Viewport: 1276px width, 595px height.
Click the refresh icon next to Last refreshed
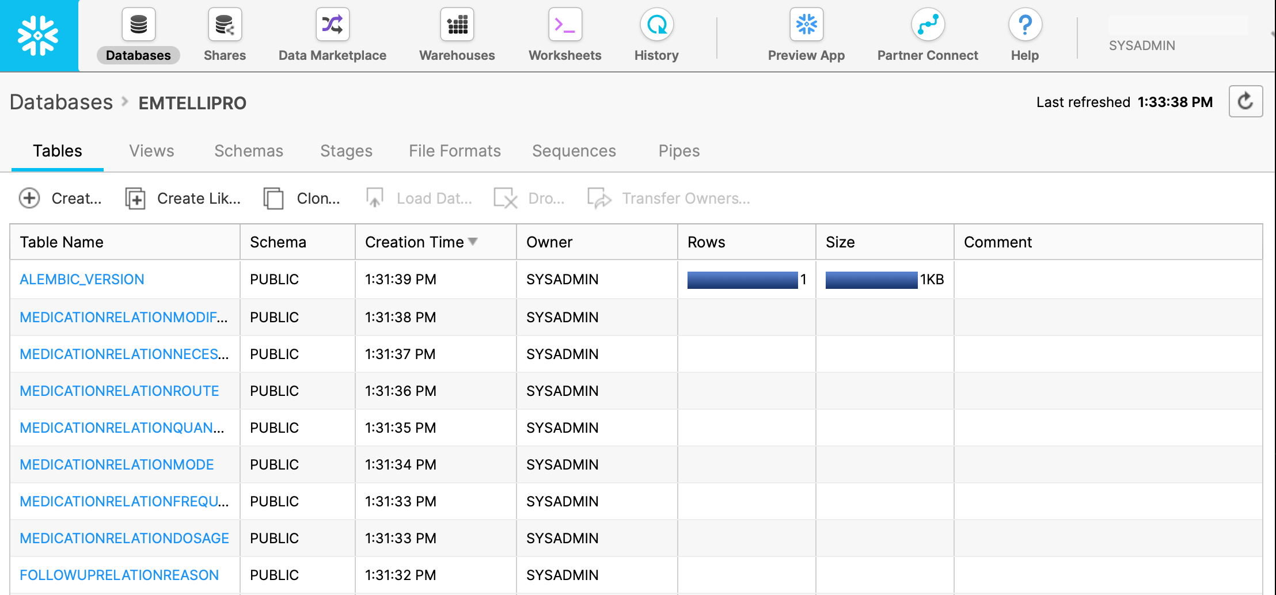click(1245, 101)
